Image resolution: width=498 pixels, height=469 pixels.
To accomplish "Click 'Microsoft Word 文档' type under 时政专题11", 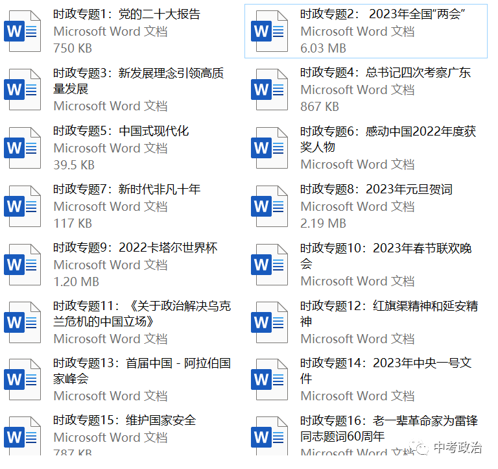I will (x=110, y=339).
